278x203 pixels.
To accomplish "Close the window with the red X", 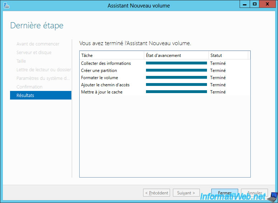I will point(267,4).
